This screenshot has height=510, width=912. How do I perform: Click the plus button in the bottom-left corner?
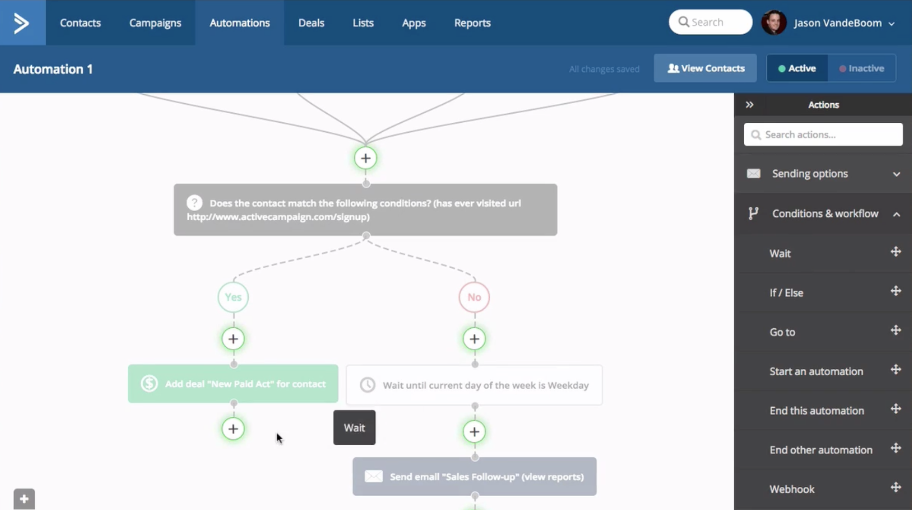click(23, 498)
